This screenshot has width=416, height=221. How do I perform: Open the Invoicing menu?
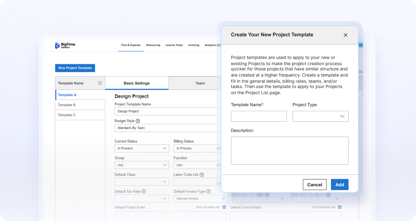193,45
